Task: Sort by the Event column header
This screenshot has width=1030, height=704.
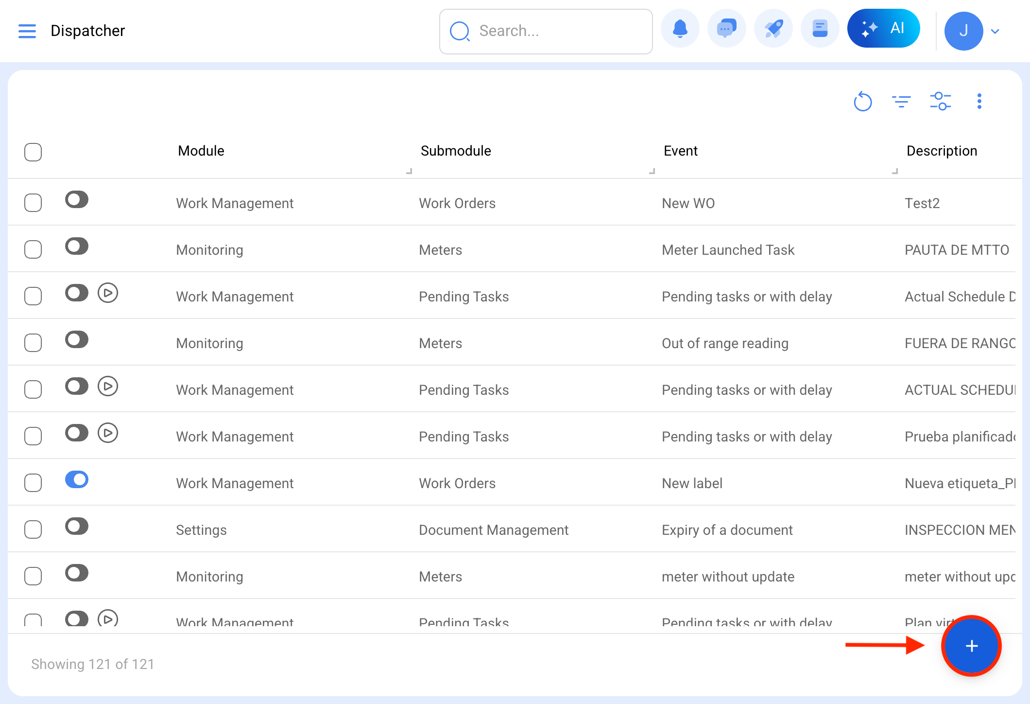Action: point(680,151)
